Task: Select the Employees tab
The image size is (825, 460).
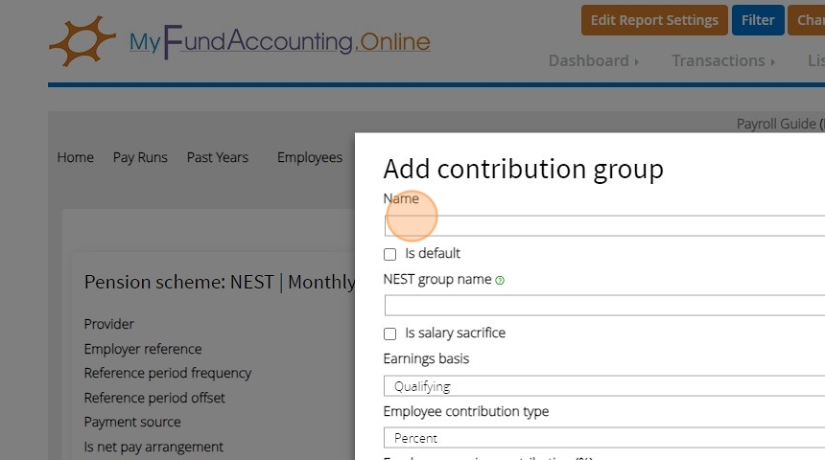Action: pos(310,157)
